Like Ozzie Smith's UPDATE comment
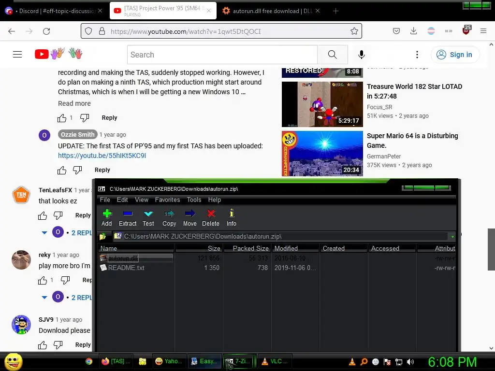 click(62, 171)
